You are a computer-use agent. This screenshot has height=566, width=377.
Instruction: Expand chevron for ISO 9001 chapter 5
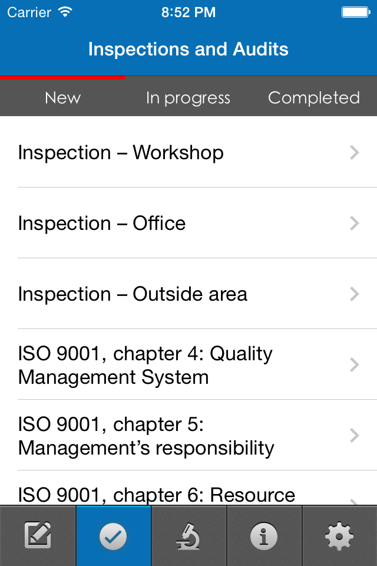tap(354, 435)
